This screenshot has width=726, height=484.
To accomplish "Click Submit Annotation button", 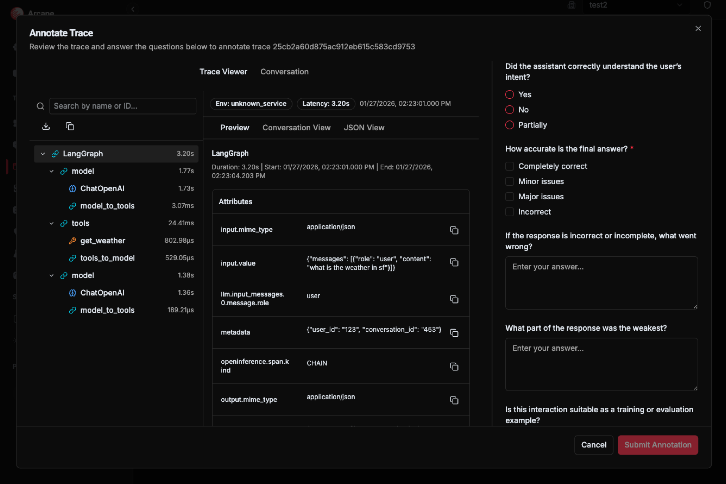I will coord(657,445).
